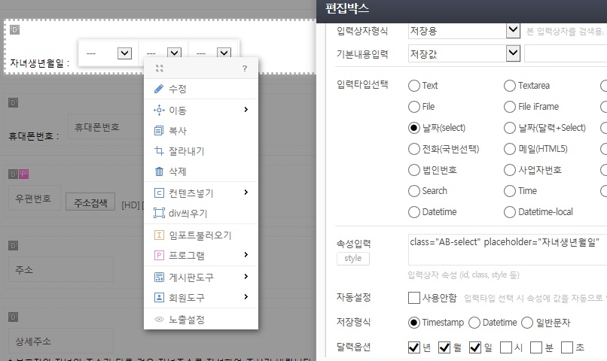Open the 게시판도구 submenu

[x=200, y=277]
